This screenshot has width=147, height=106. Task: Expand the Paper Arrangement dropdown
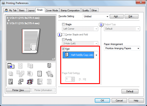coord(122,48)
